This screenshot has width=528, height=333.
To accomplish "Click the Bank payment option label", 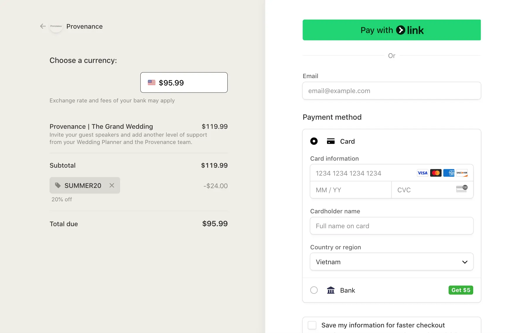I will (x=348, y=290).
